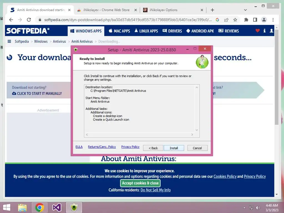Viewport: 284px width, 213px height.
Task: Open the Drivers section
Action: click(172, 31)
